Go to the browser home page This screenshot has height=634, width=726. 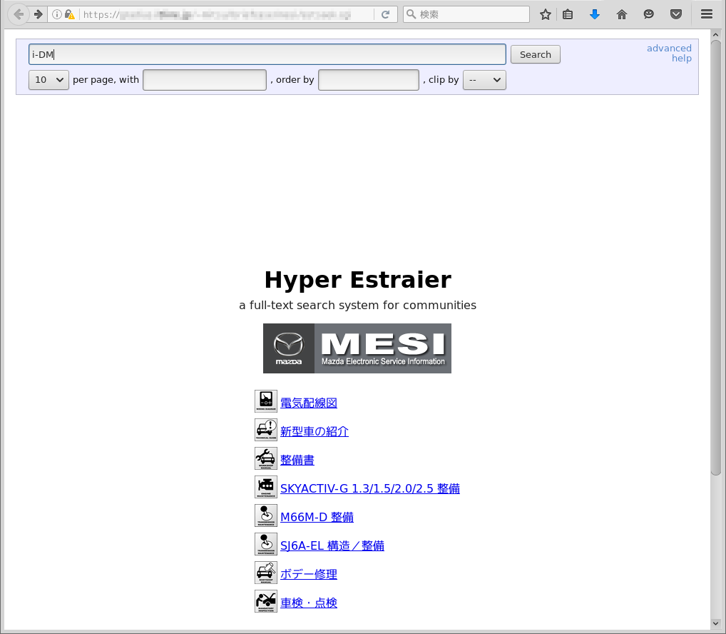tap(622, 14)
